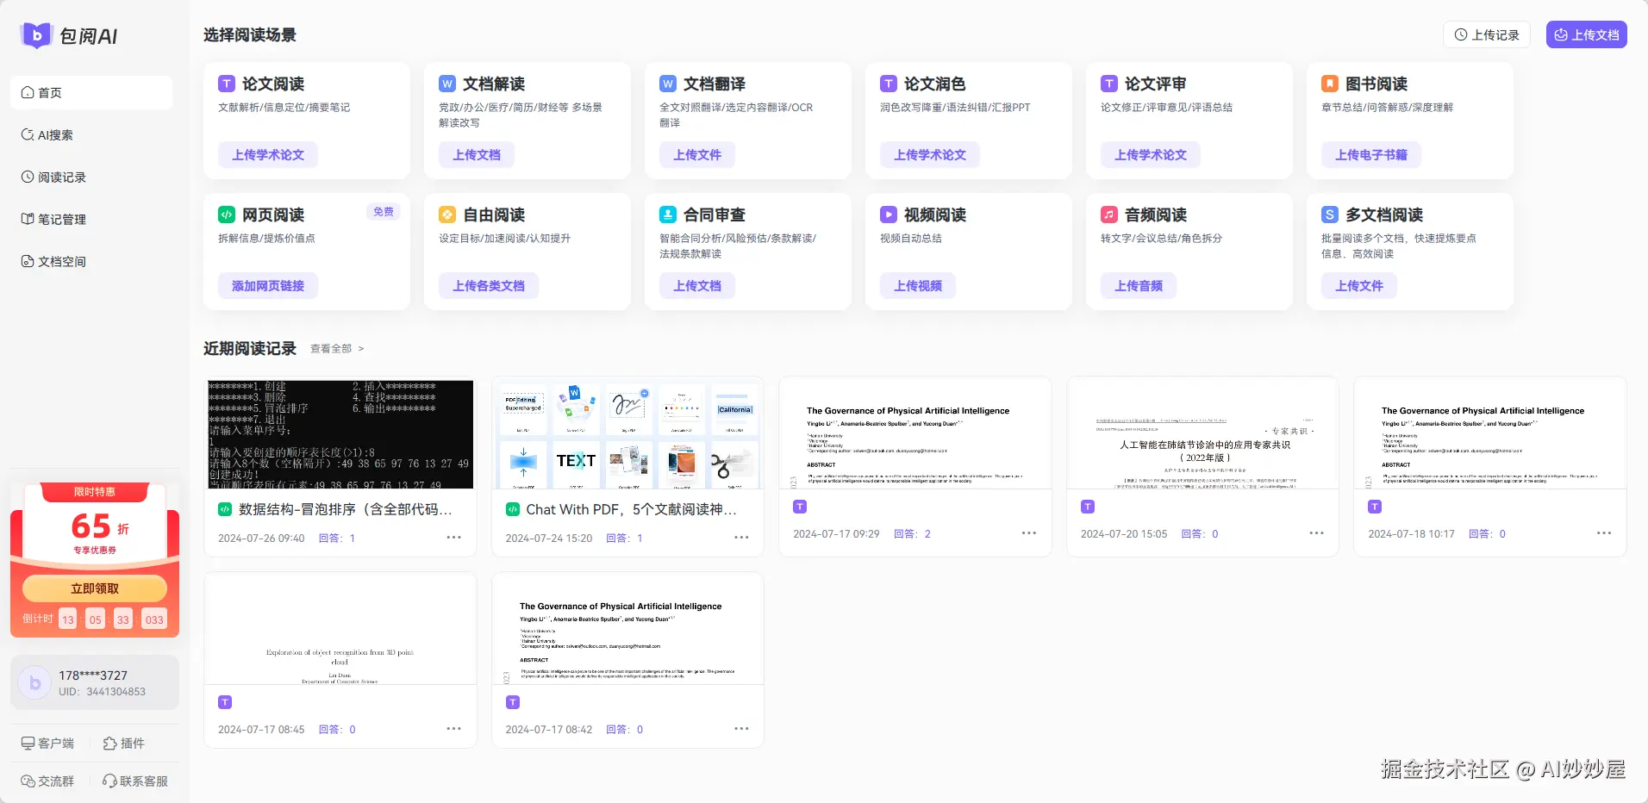Click the purple T icon on the 2024-07-17 08:45 record
Viewport: 1648px width, 803px height.
(225, 702)
